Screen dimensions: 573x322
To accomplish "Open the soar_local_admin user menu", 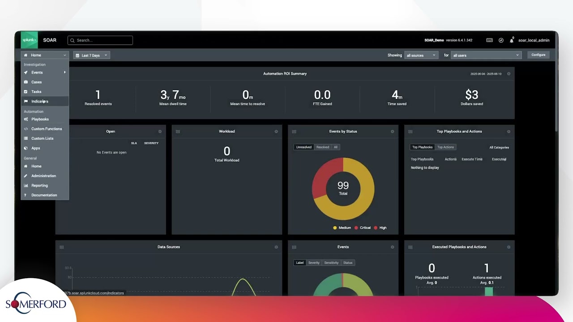I will click(x=534, y=40).
